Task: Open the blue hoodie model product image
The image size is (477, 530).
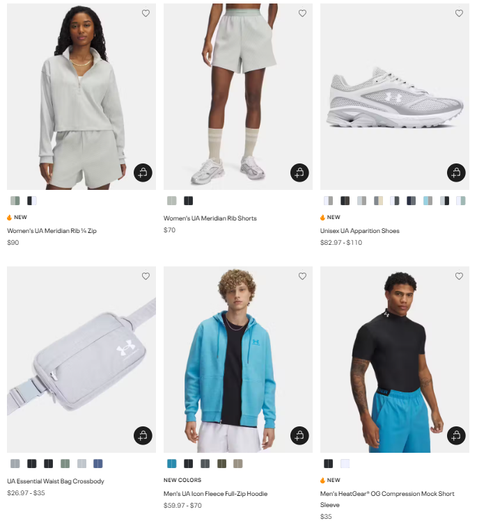Action: tap(238, 360)
